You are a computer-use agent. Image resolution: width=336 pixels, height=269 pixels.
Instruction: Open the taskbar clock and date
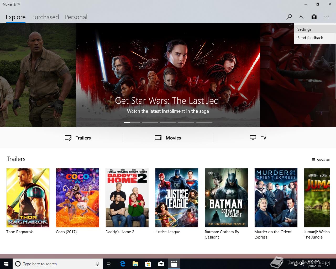[314, 264]
